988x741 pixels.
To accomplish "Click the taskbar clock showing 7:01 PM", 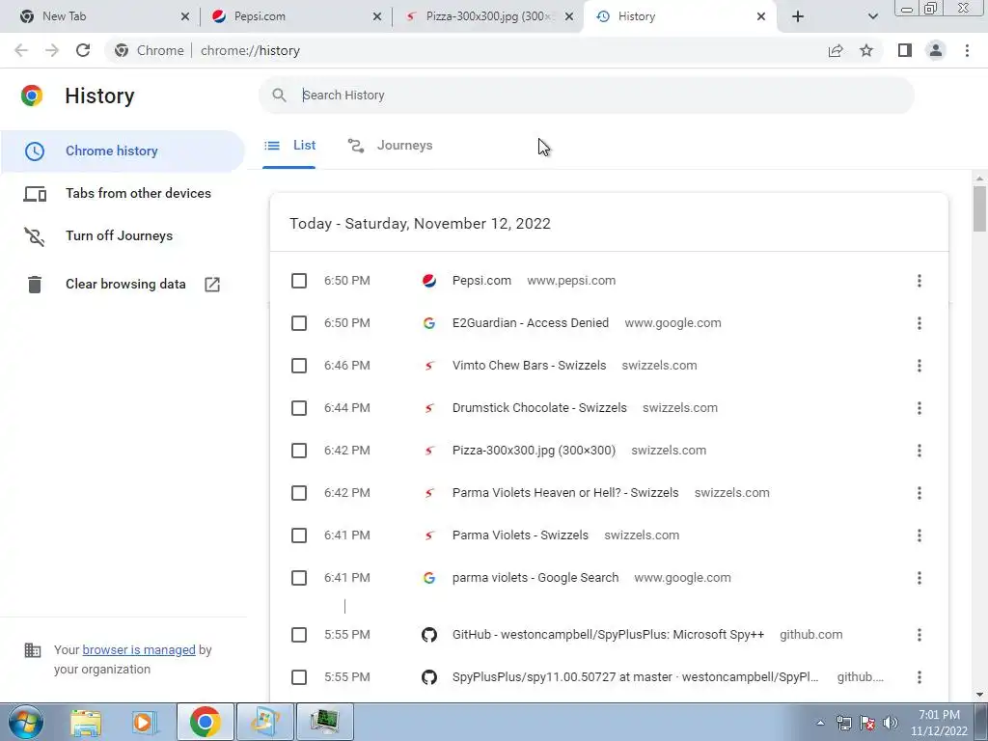I will (x=939, y=723).
